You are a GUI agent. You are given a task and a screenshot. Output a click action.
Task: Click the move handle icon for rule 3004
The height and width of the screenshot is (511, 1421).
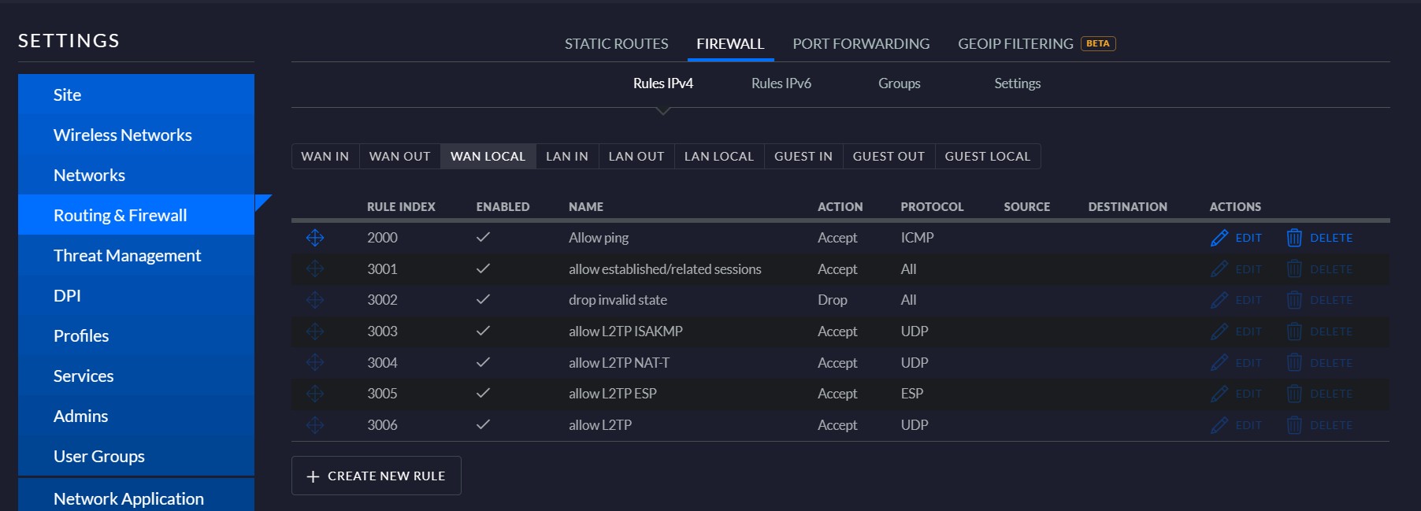pos(315,363)
